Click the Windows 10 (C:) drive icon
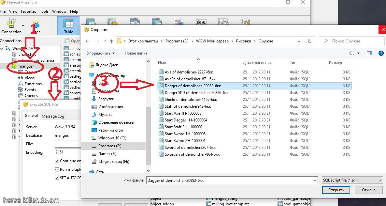 pyautogui.click(x=94, y=138)
